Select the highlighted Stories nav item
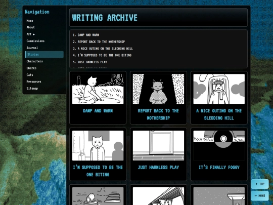Viewport: 273px width, 205px height. (x=44, y=54)
